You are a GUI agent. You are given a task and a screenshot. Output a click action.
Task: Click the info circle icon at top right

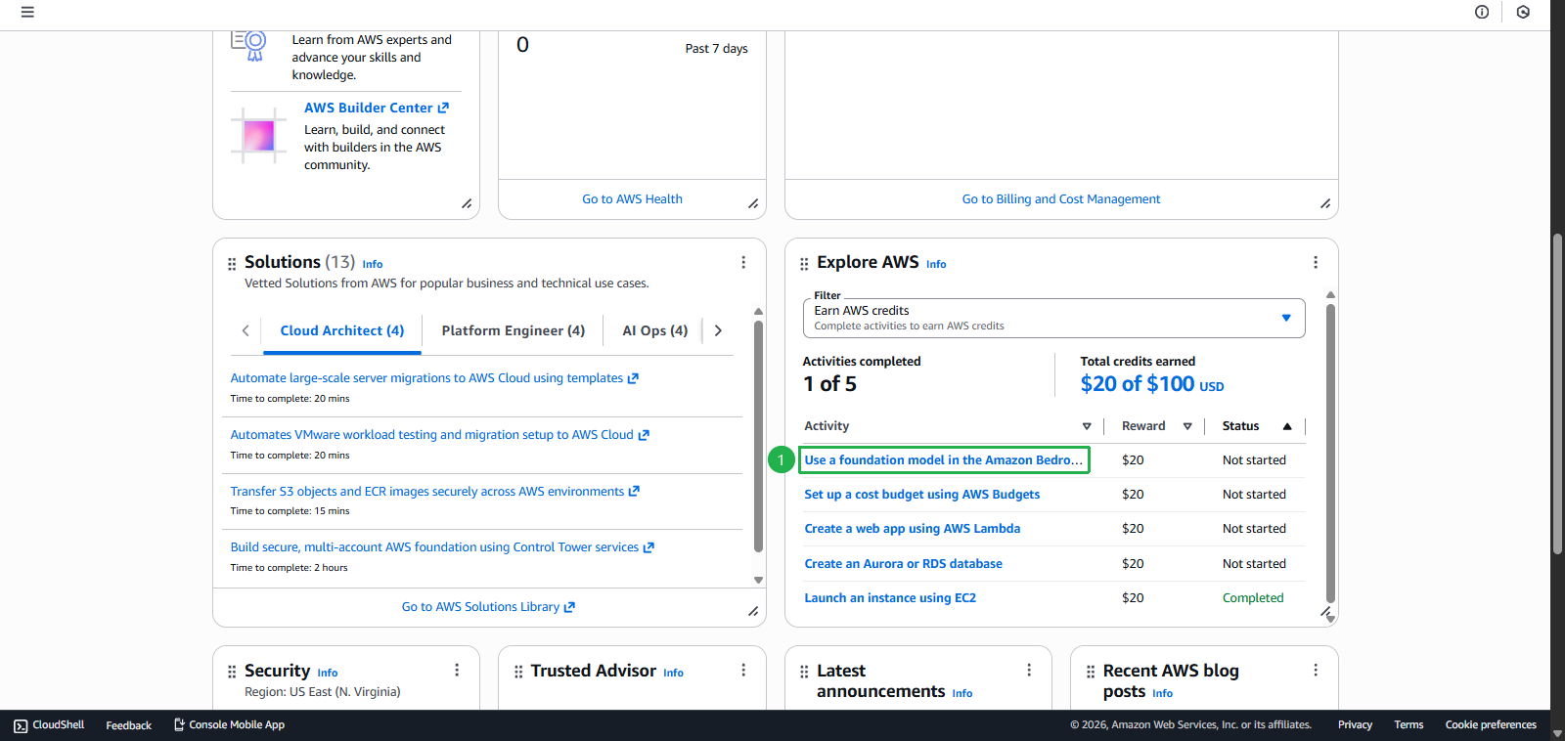coord(1482,13)
